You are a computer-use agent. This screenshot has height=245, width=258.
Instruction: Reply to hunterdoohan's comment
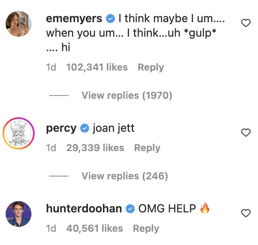click(x=146, y=228)
